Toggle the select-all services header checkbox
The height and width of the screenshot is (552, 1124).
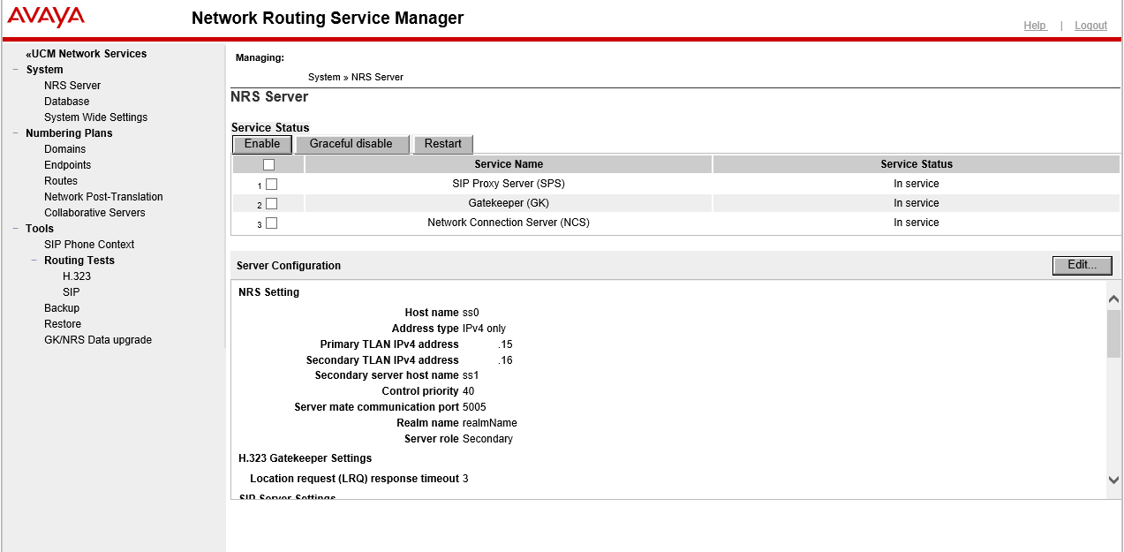[x=268, y=164]
